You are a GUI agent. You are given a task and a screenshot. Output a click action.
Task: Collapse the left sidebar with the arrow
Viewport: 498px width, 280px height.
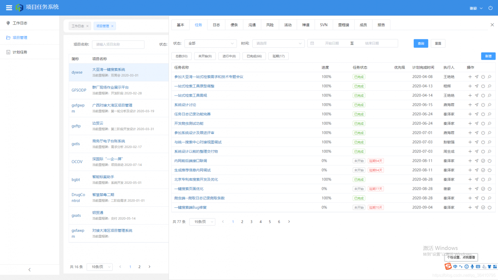click(x=30, y=270)
